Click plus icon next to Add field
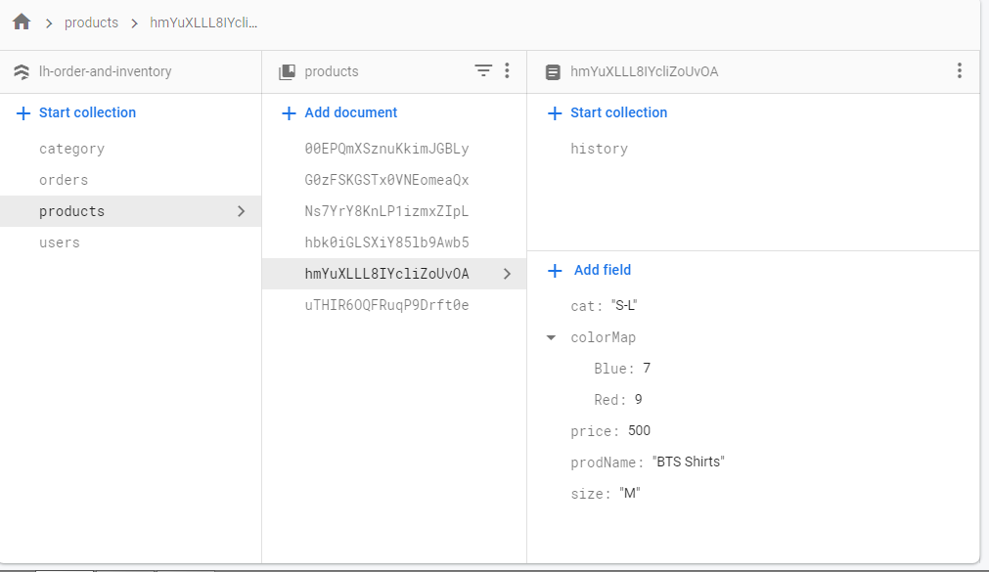The height and width of the screenshot is (572, 989). [x=555, y=271]
